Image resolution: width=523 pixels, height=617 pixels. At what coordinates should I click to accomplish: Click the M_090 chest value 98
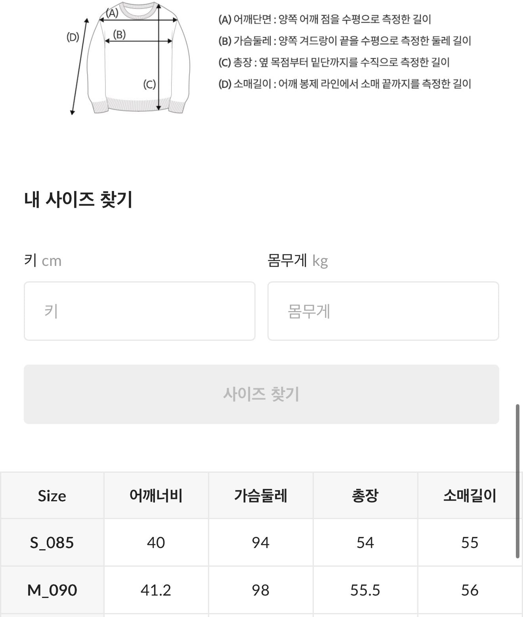[261, 590]
